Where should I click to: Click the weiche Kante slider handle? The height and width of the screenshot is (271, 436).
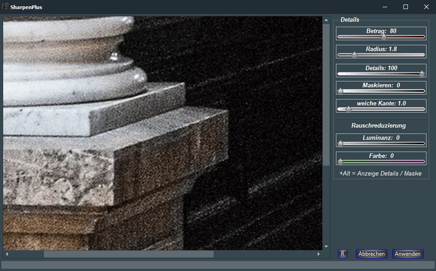(348, 109)
